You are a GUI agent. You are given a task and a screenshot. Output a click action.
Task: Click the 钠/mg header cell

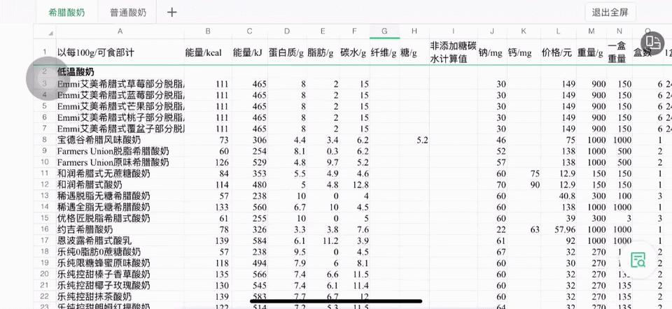492,52
